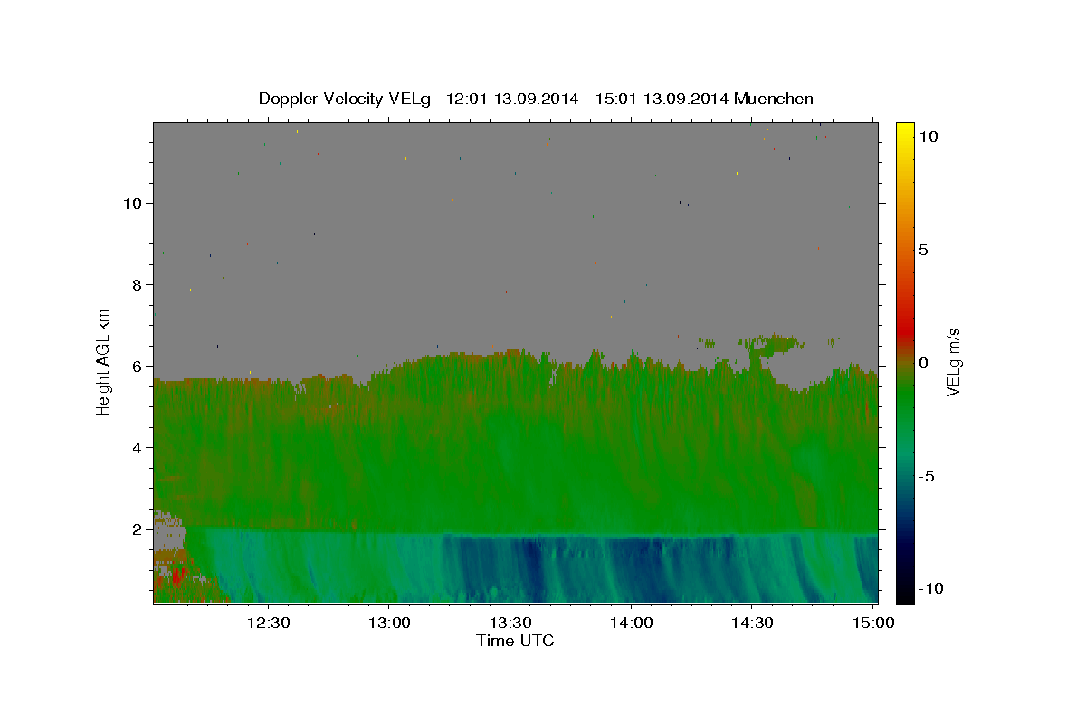Click the colorbar label 'VELg m/s'
This screenshot has height=724, width=1086.
click(953, 362)
